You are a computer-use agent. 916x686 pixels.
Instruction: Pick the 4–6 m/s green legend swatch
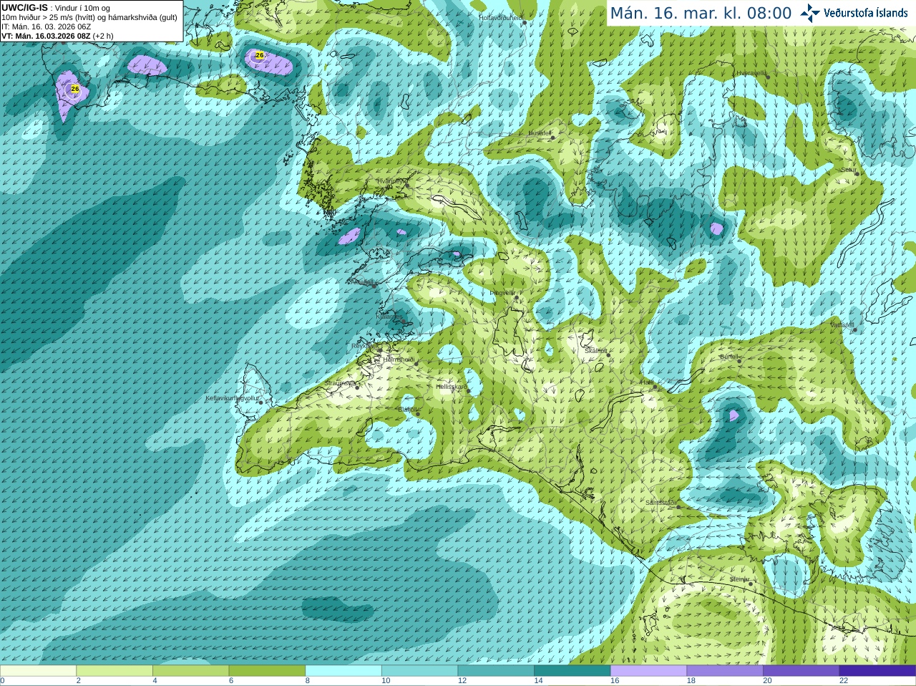click(190, 670)
